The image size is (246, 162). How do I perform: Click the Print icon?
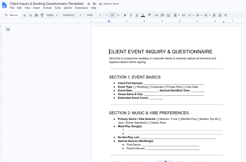(36, 15)
